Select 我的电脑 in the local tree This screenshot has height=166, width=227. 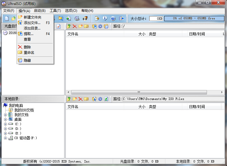tap(16, 105)
